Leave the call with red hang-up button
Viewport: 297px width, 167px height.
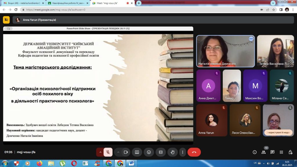[x=194, y=152]
